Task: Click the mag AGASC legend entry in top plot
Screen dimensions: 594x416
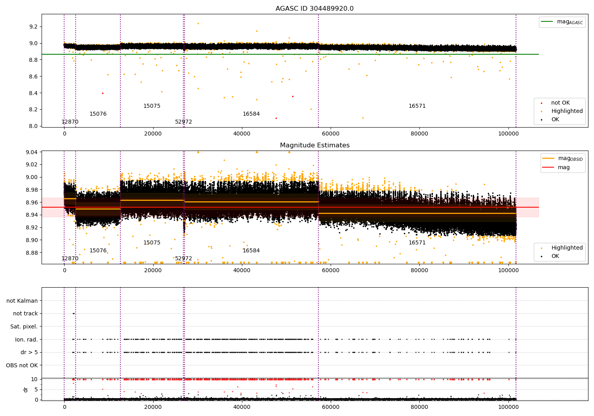Action: 562,22
